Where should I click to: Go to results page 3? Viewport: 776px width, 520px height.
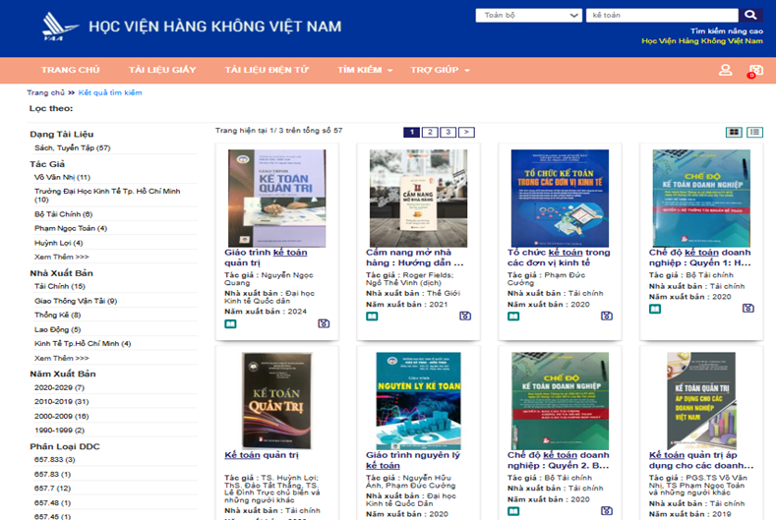448,132
